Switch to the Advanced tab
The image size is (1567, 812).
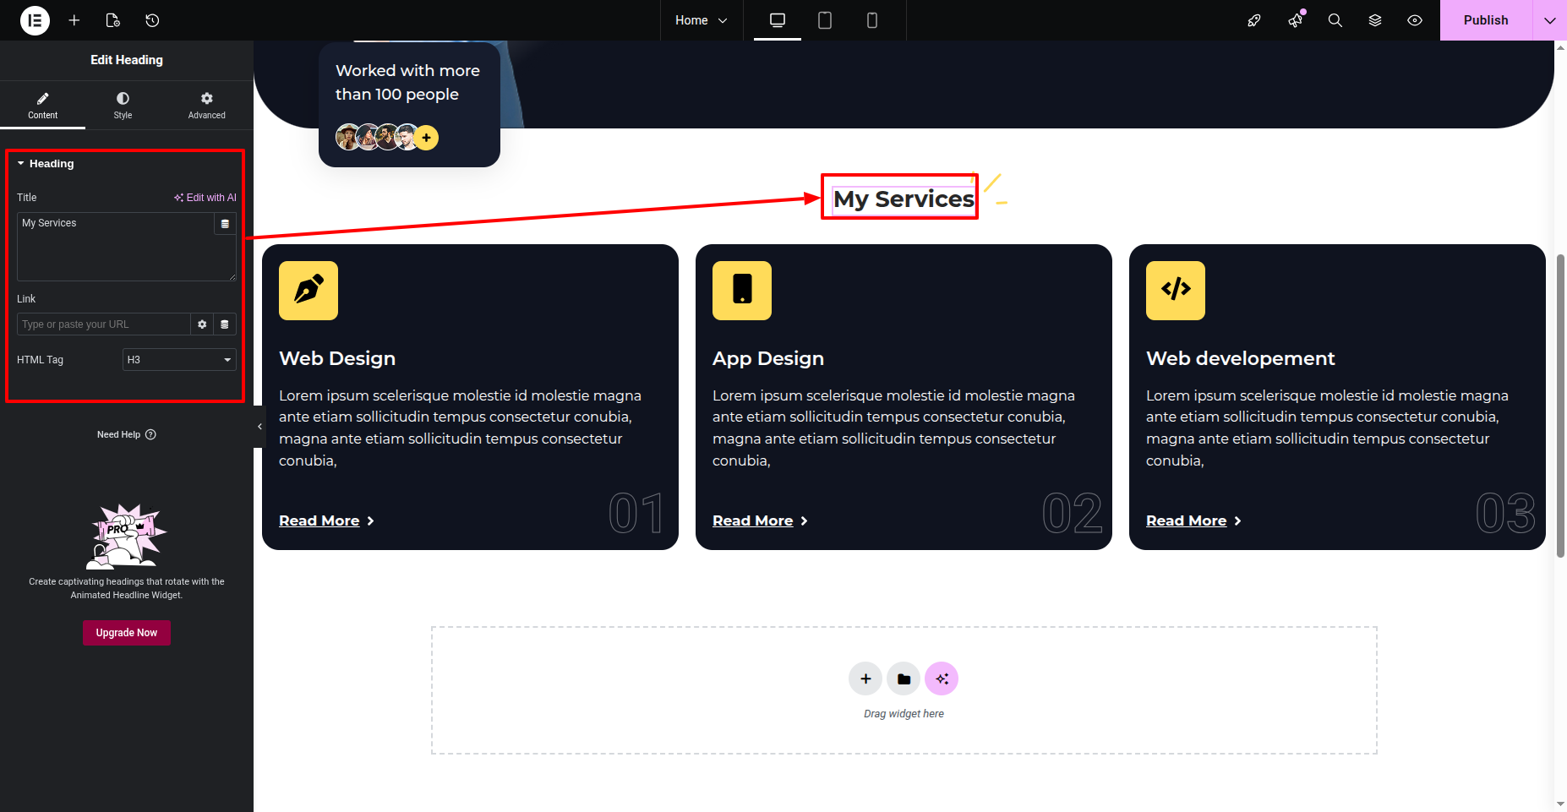pos(206,106)
